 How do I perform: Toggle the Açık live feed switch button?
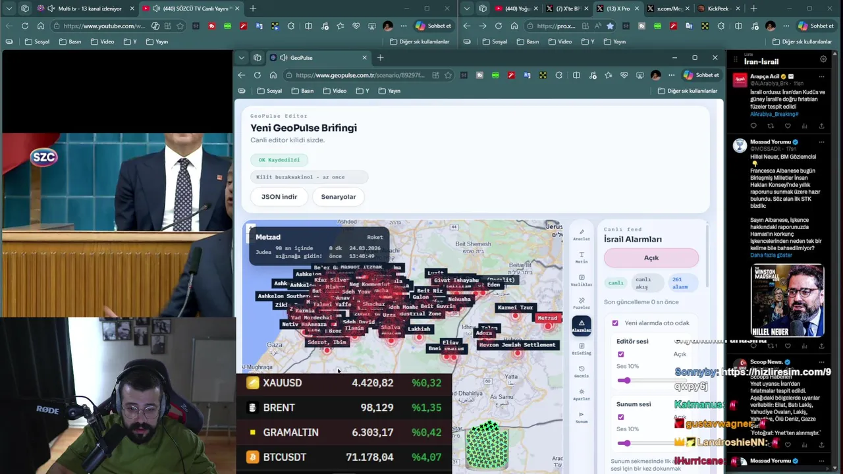coord(651,258)
